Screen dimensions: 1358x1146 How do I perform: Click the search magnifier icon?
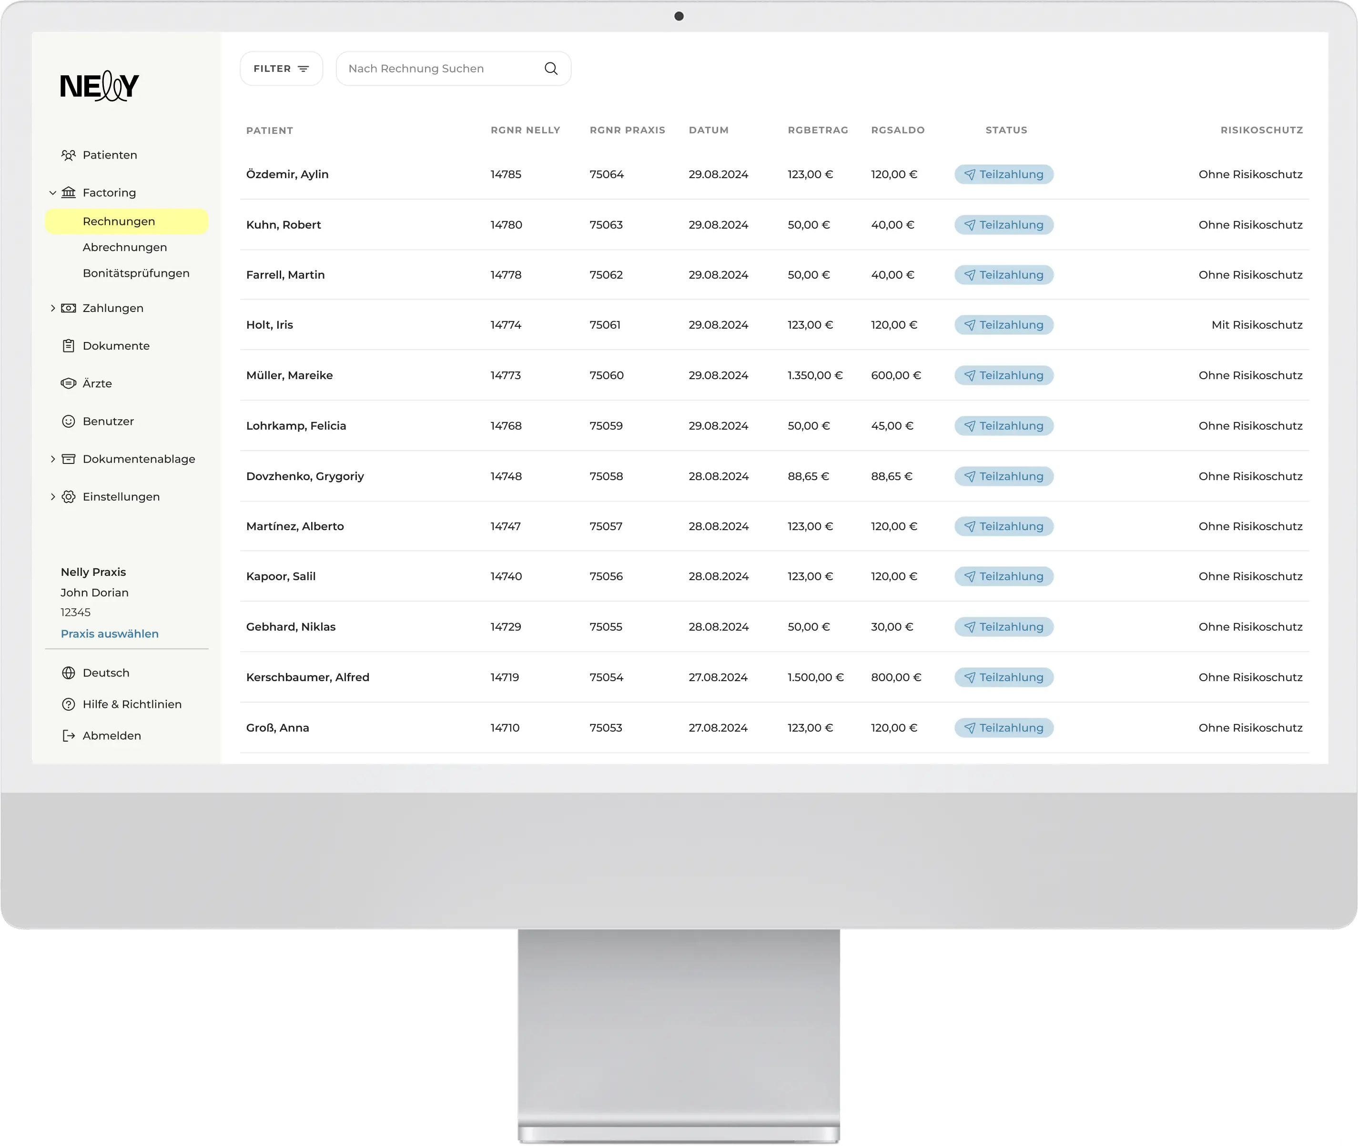pyautogui.click(x=551, y=69)
